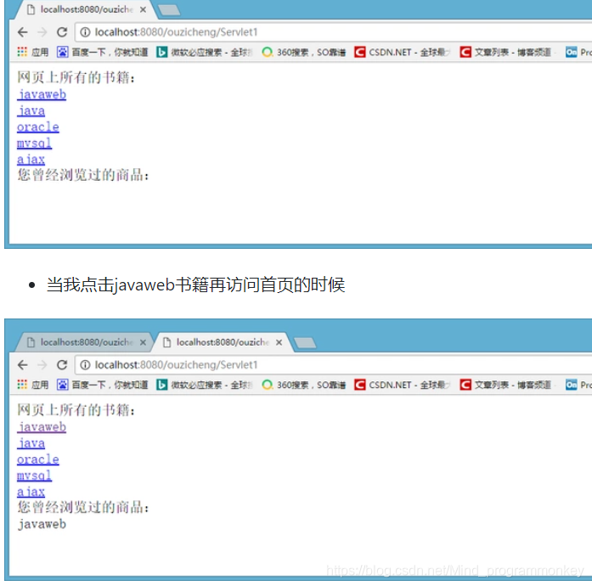The image size is (592, 586).
Task: Open the javaweb book link in upper page
Action: [42, 94]
